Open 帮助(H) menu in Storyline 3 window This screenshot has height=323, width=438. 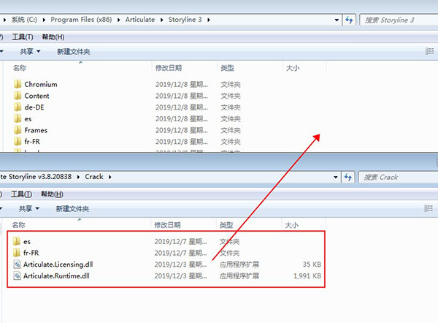click(x=53, y=37)
